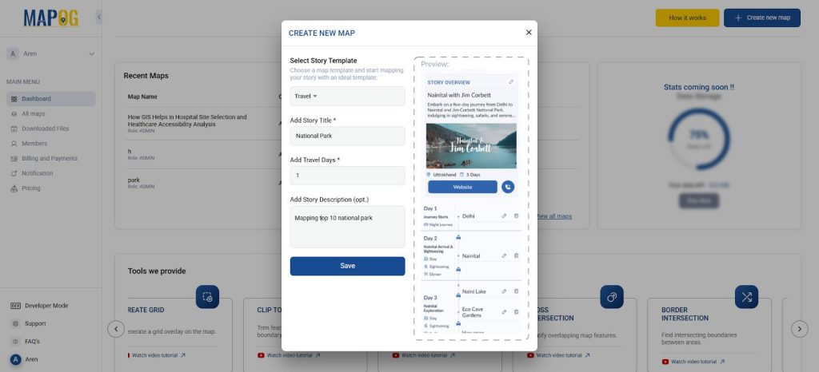819x372 pixels.
Task: Watch video tutorial for Cross Intersection
Action: coord(558,355)
